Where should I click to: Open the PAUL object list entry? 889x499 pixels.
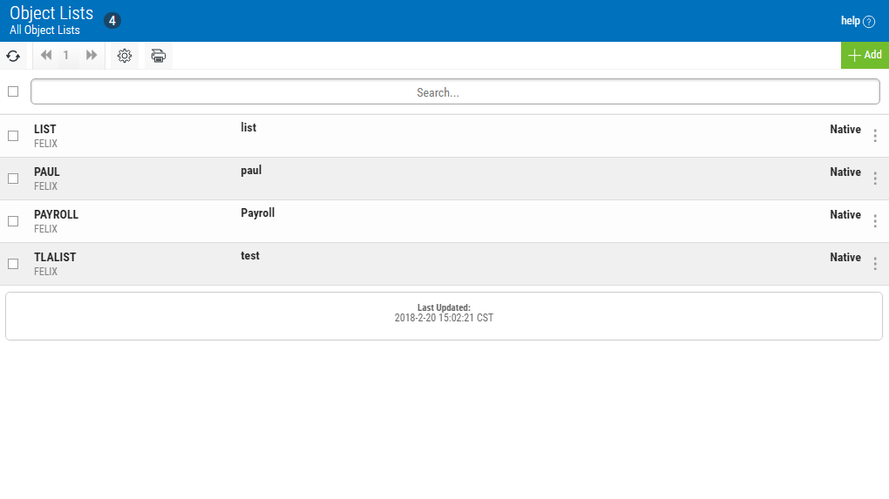click(x=47, y=172)
